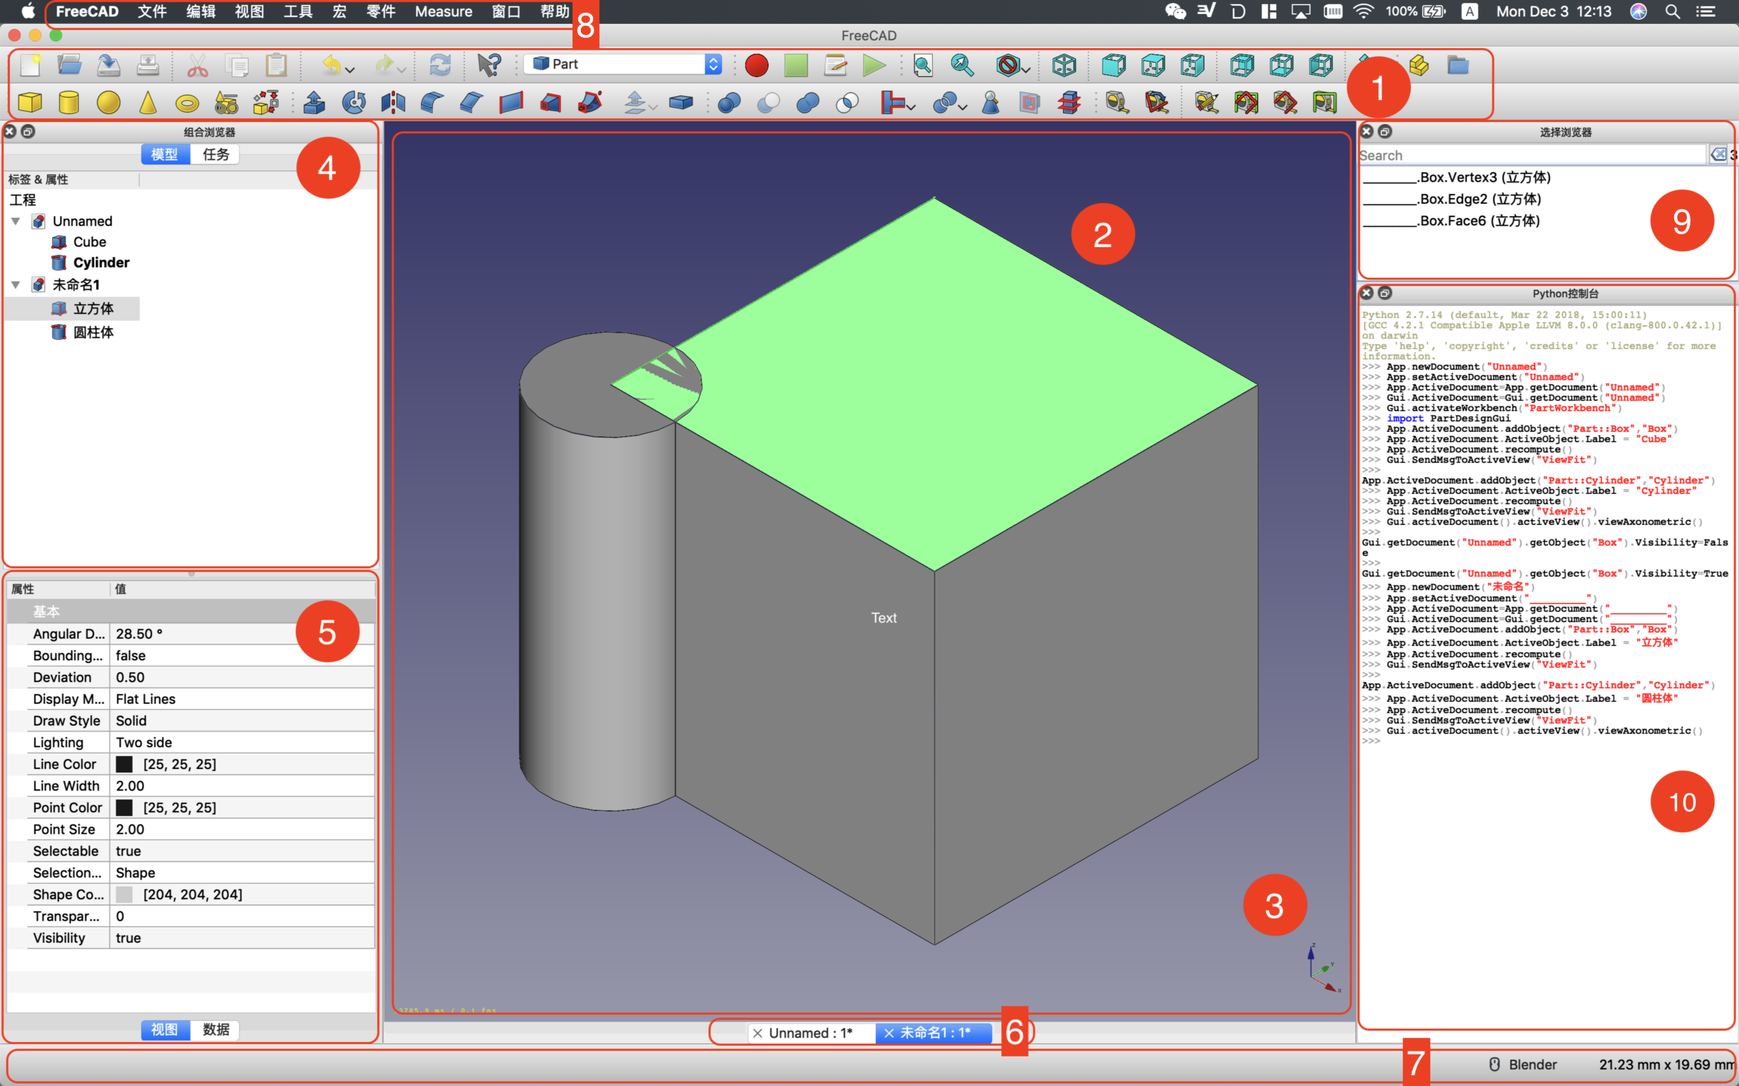Screen dimensions: 1739x1086
Task: Select the Extrude tool icon
Action: point(314,103)
